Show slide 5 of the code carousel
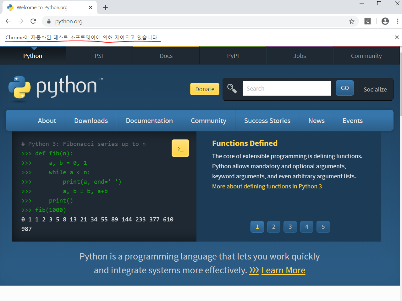 [323, 227]
